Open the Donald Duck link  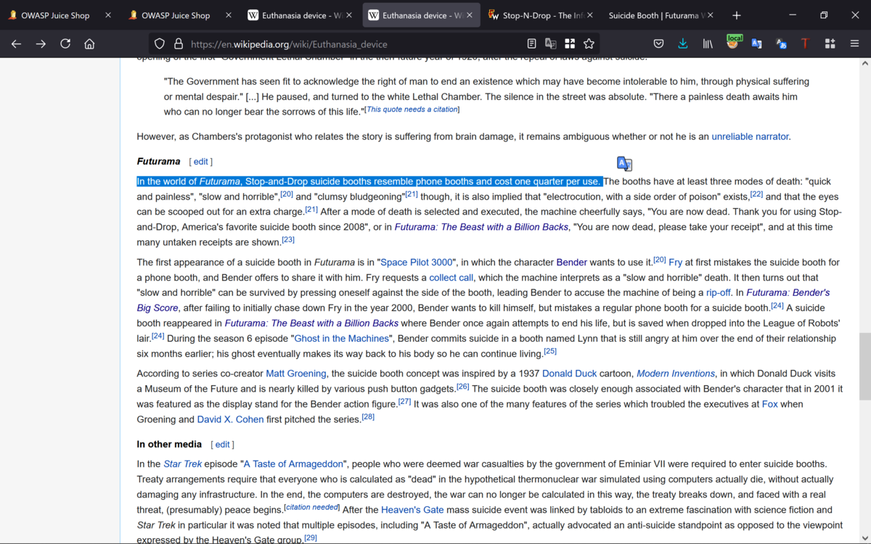[x=570, y=374]
